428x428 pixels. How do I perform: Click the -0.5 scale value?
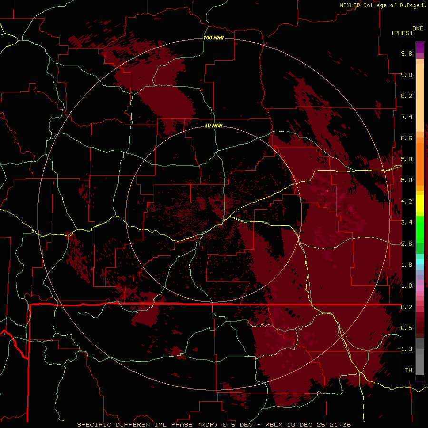(405, 328)
